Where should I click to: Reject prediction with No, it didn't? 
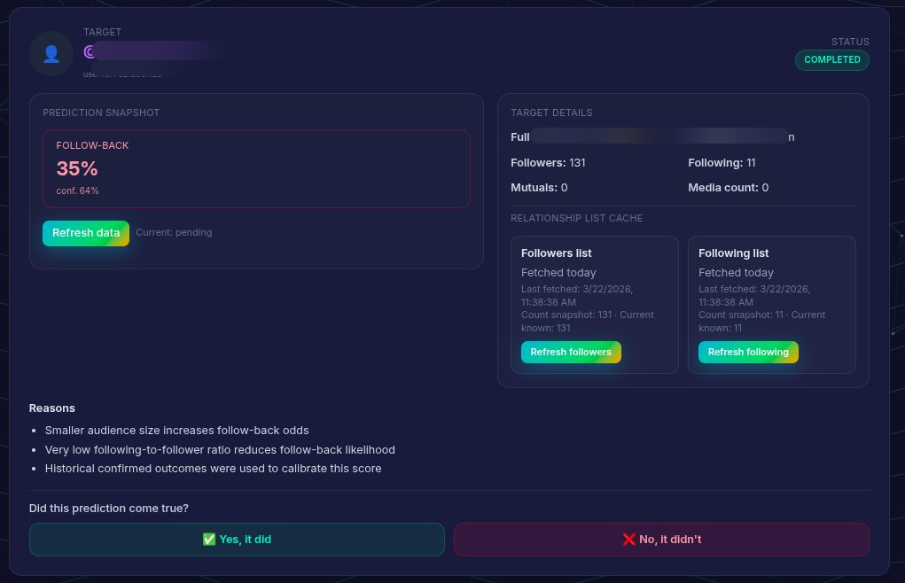coord(661,540)
